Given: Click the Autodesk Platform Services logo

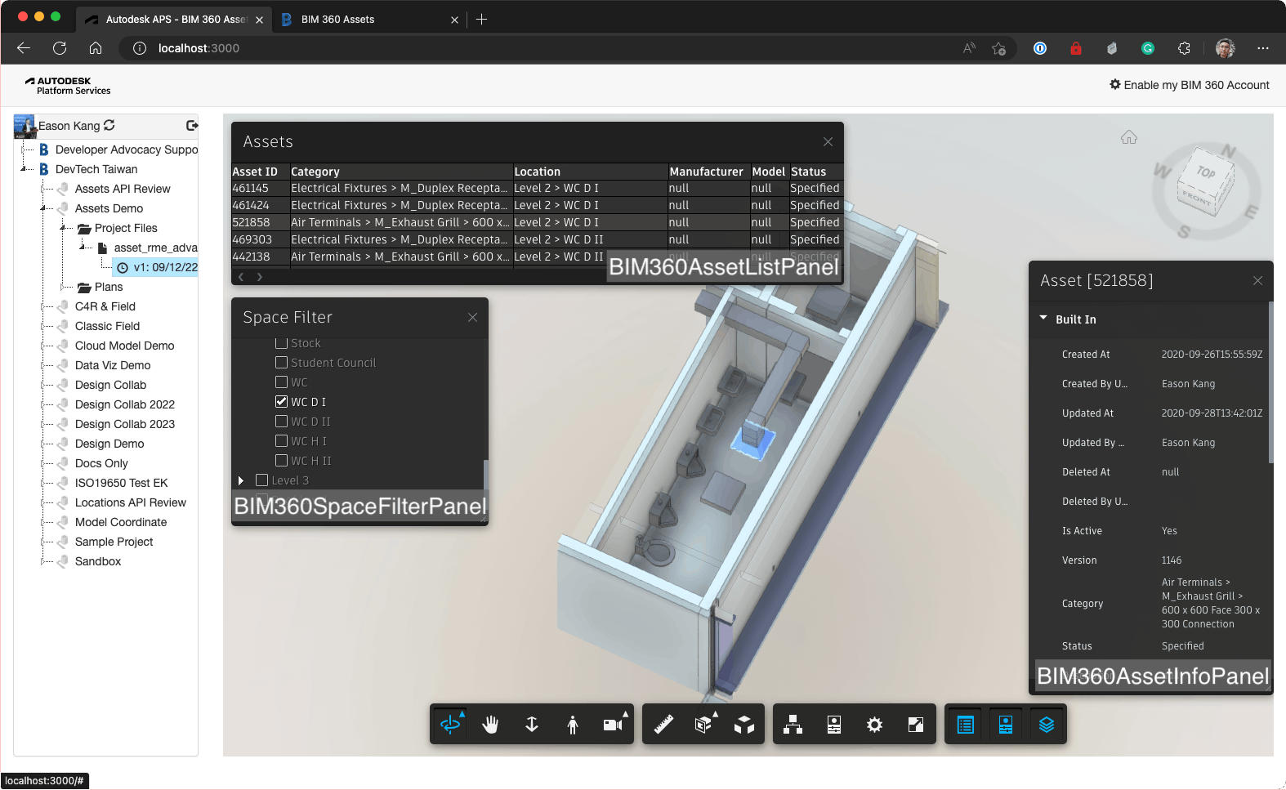Looking at the screenshot, I should [x=68, y=86].
